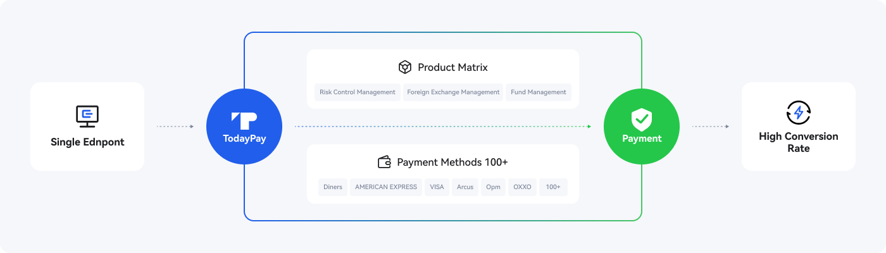The image size is (886, 253).
Task: Choose the Diners payment method
Action: 333,187
